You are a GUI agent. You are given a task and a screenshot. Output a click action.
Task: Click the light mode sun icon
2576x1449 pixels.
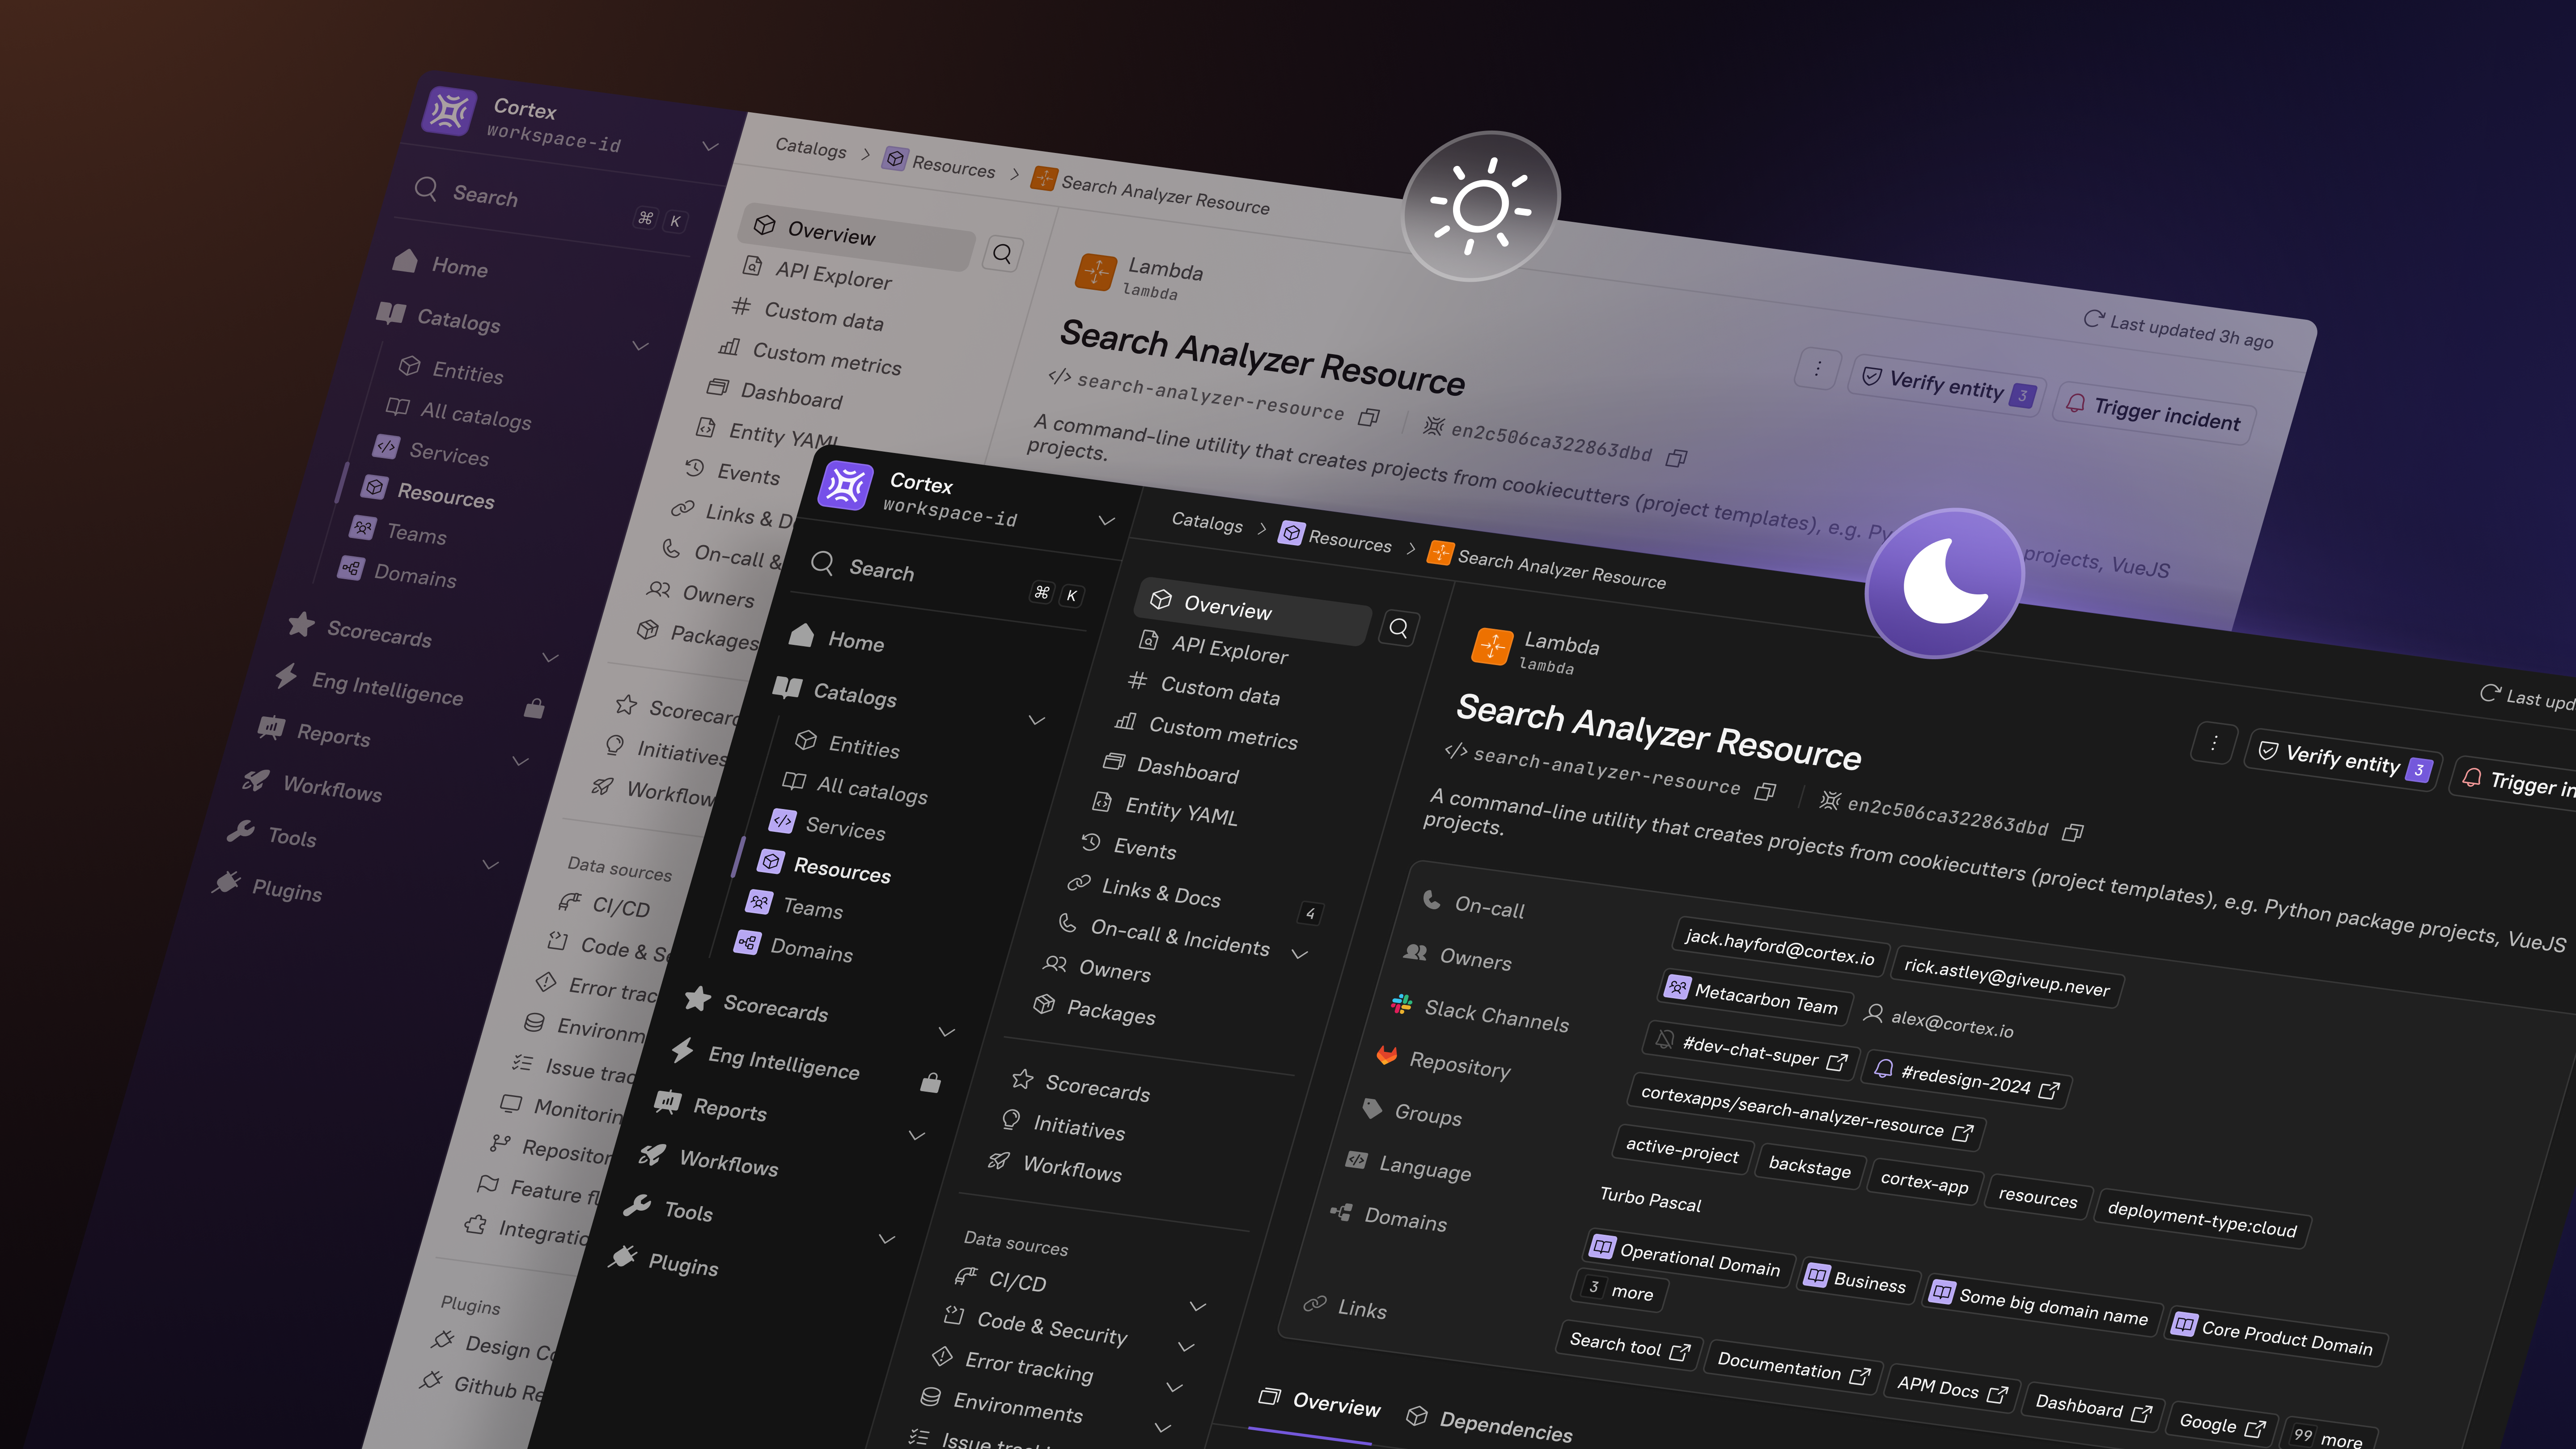coord(1481,206)
